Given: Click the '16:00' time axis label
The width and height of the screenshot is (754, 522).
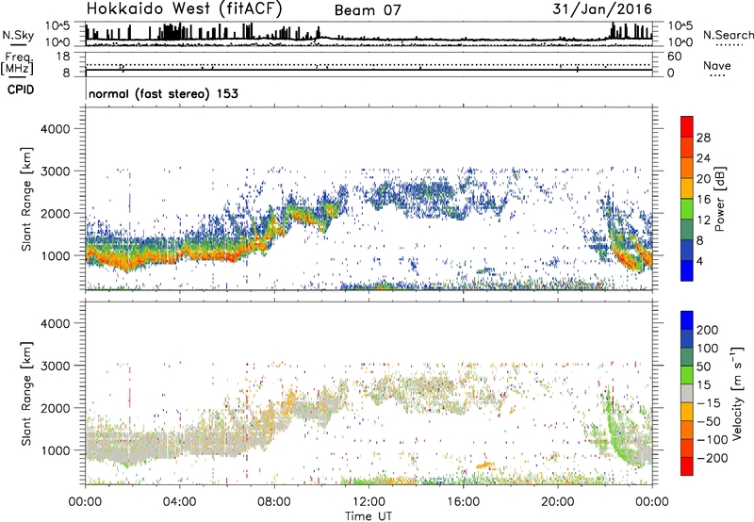Looking at the screenshot, I should pos(463,502).
